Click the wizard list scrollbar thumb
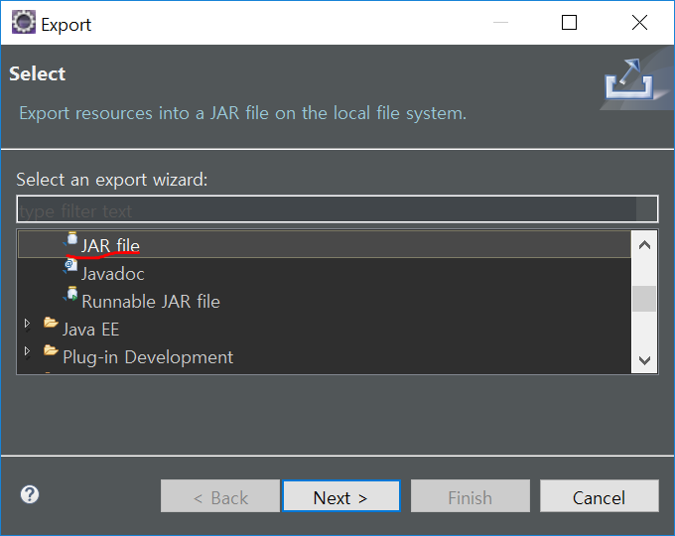Viewport: 675px width, 536px height. [644, 299]
